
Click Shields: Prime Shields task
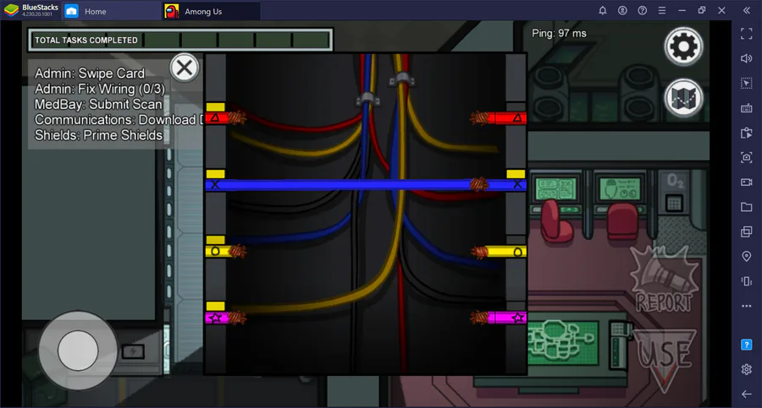click(x=98, y=135)
